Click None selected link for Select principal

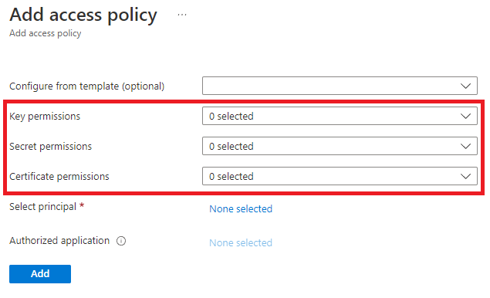[241, 209]
